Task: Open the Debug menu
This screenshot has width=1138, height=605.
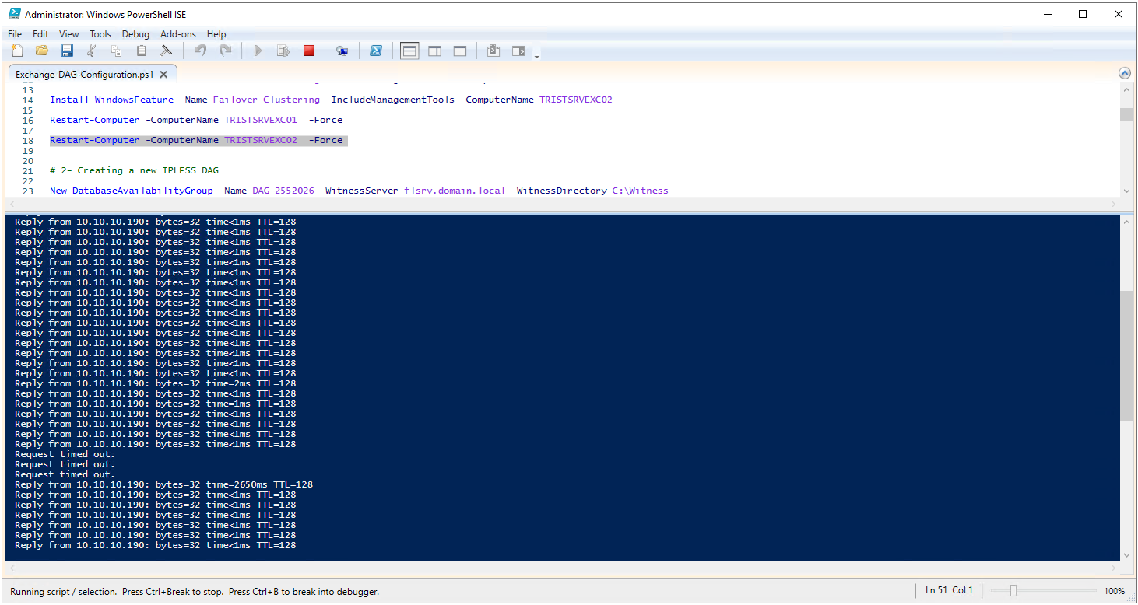Action: [x=135, y=34]
